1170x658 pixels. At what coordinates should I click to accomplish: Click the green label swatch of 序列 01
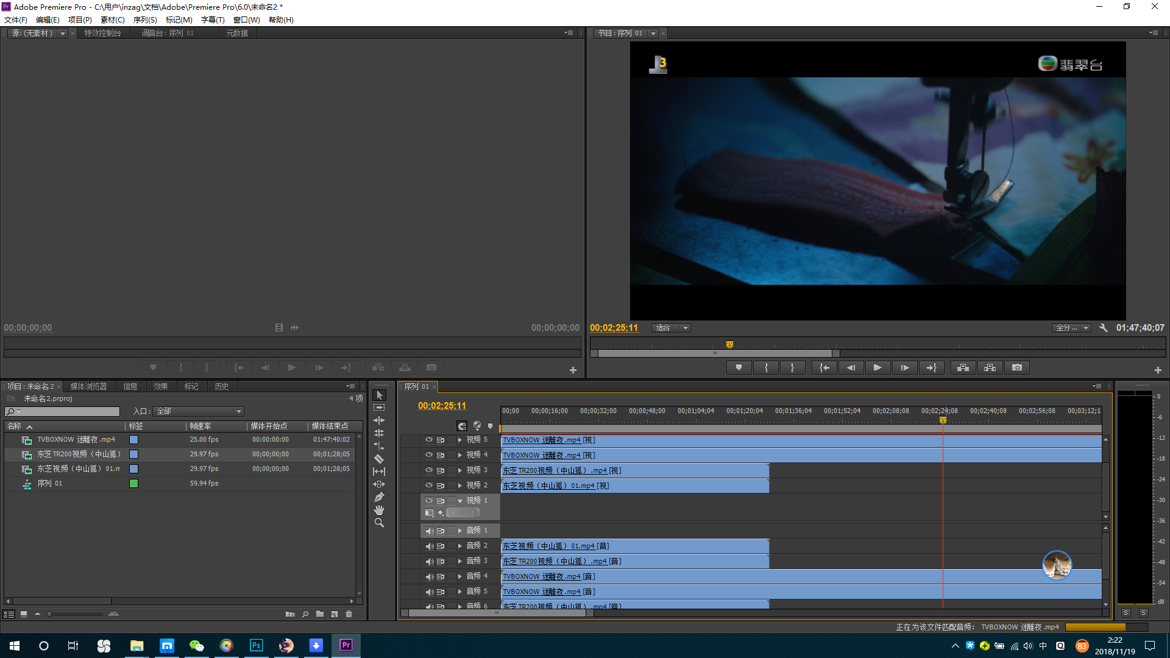pyautogui.click(x=133, y=483)
